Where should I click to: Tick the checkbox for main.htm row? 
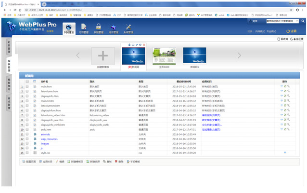click(x=27, y=86)
